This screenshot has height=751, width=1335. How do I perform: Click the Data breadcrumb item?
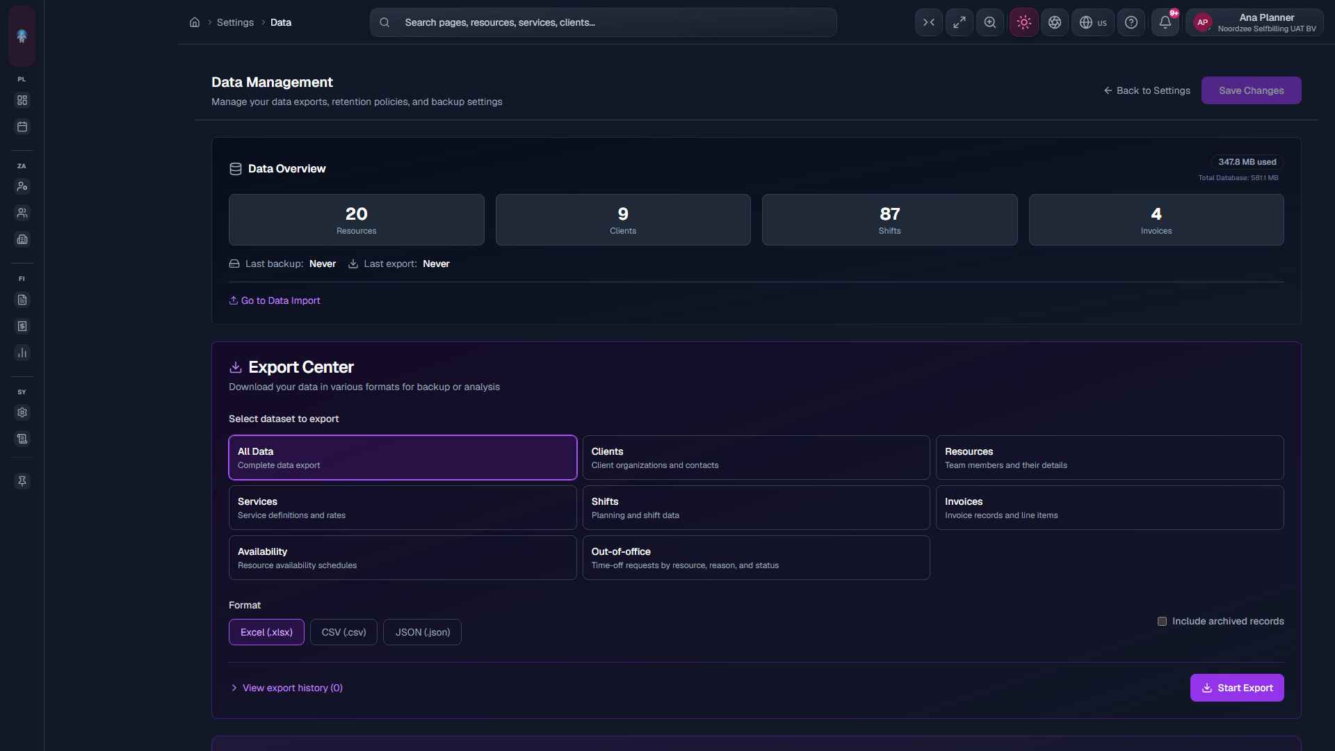281,22
